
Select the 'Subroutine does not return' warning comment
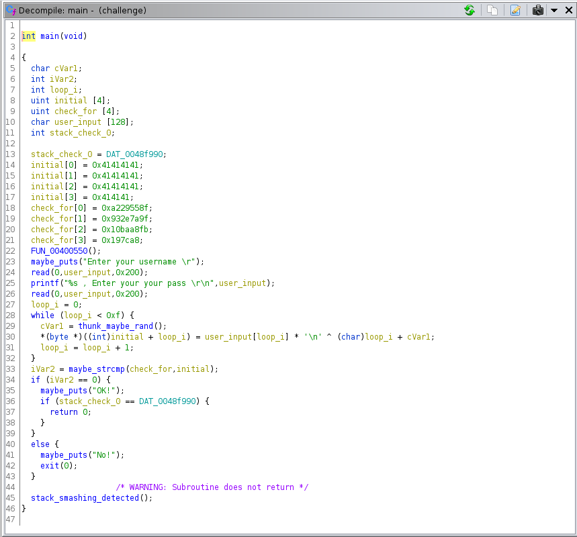tap(212, 487)
